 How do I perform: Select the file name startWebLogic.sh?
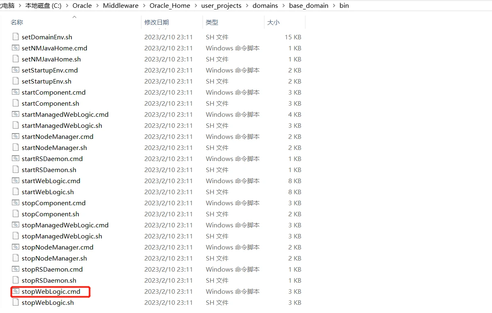[x=48, y=192]
